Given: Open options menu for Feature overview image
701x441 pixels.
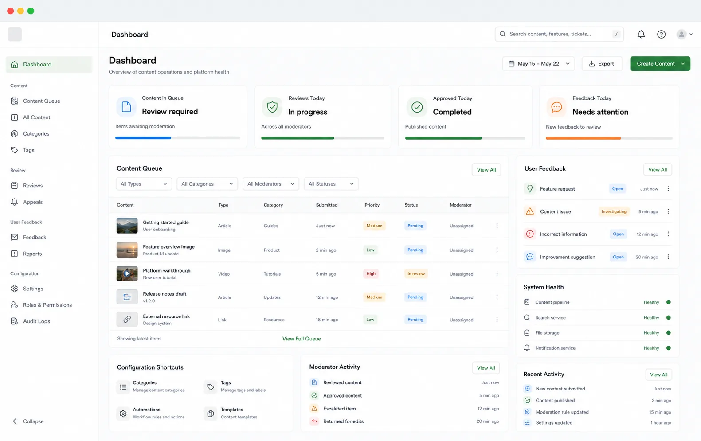Looking at the screenshot, I should pos(497,250).
